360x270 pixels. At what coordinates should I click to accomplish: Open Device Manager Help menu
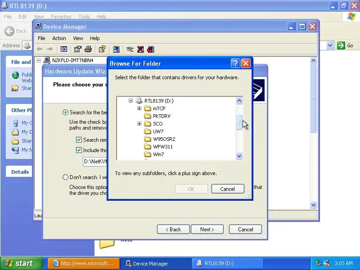pos(94,38)
